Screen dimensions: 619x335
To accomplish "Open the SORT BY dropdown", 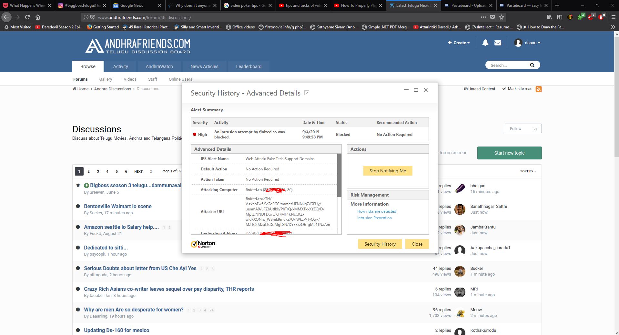I will click(528, 171).
